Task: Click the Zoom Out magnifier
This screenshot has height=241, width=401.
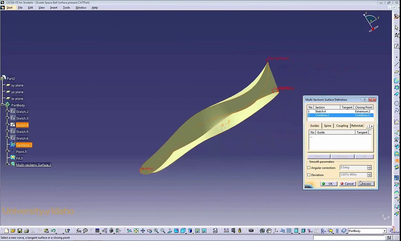Action: click(x=163, y=231)
